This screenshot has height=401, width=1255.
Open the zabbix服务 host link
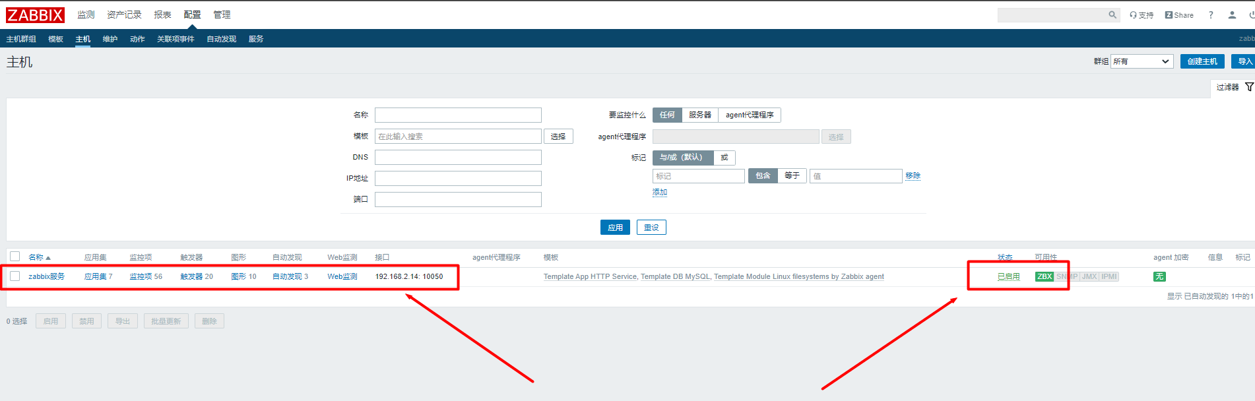coord(46,276)
